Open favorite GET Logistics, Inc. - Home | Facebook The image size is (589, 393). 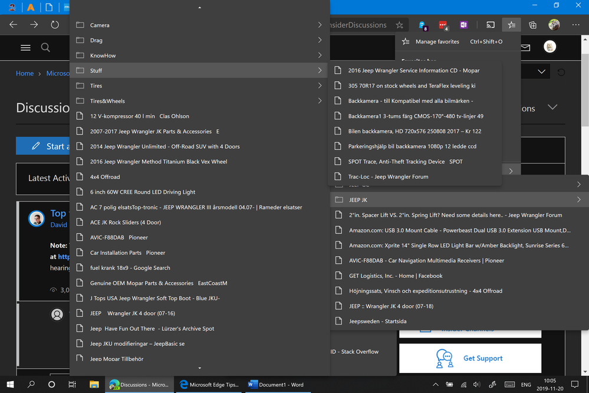point(459,276)
